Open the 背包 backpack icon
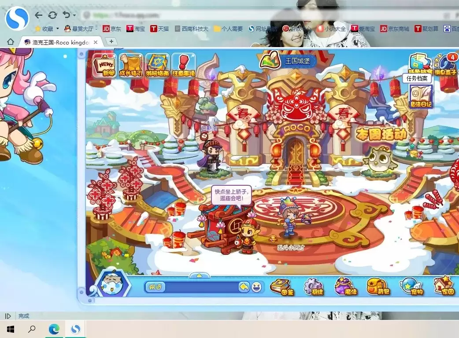The image size is (459, 338). [378, 286]
